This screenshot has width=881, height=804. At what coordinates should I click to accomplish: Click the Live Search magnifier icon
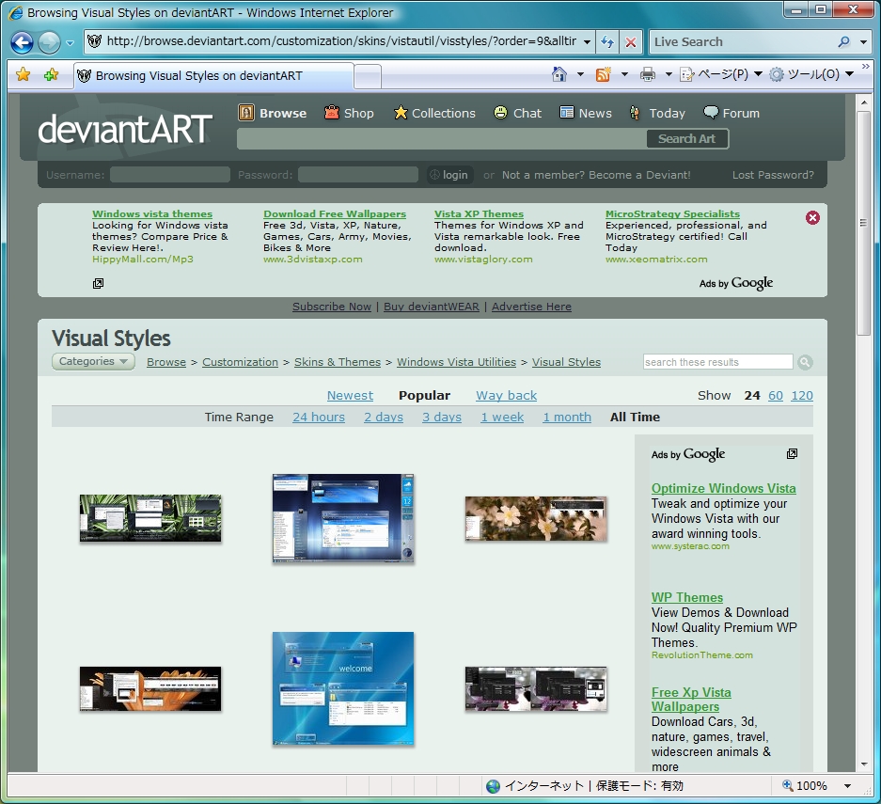(844, 41)
